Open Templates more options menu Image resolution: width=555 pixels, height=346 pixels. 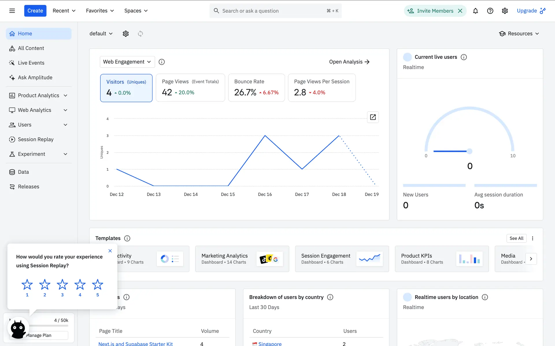tap(532, 238)
